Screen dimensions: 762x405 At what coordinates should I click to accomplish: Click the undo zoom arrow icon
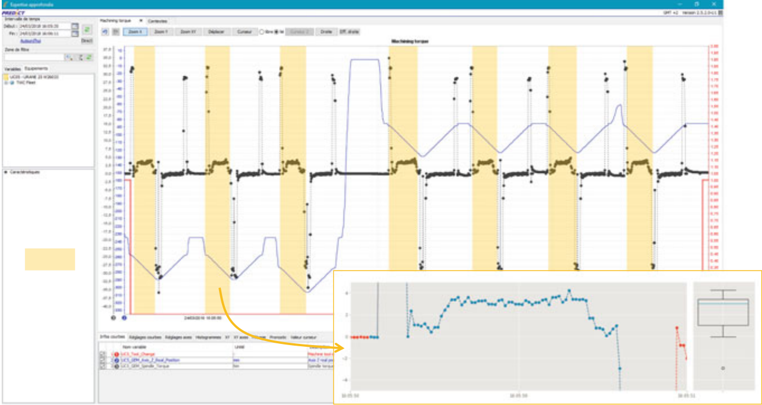(105, 32)
